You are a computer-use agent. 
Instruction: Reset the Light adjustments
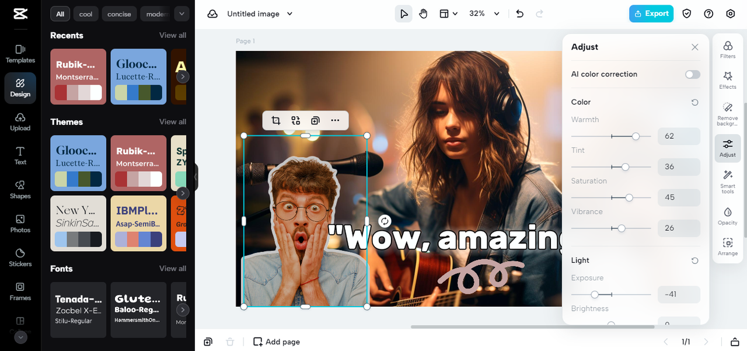(x=694, y=260)
